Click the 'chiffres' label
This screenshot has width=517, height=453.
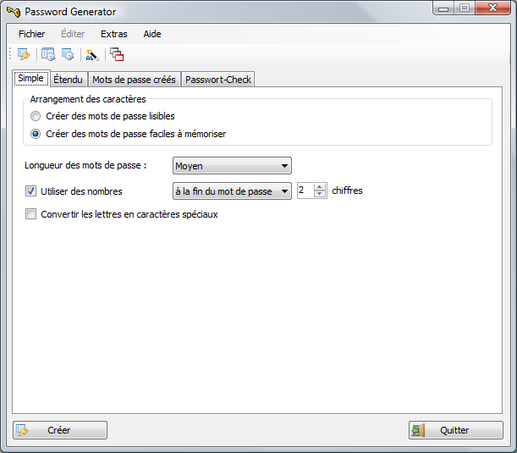pyautogui.click(x=347, y=191)
